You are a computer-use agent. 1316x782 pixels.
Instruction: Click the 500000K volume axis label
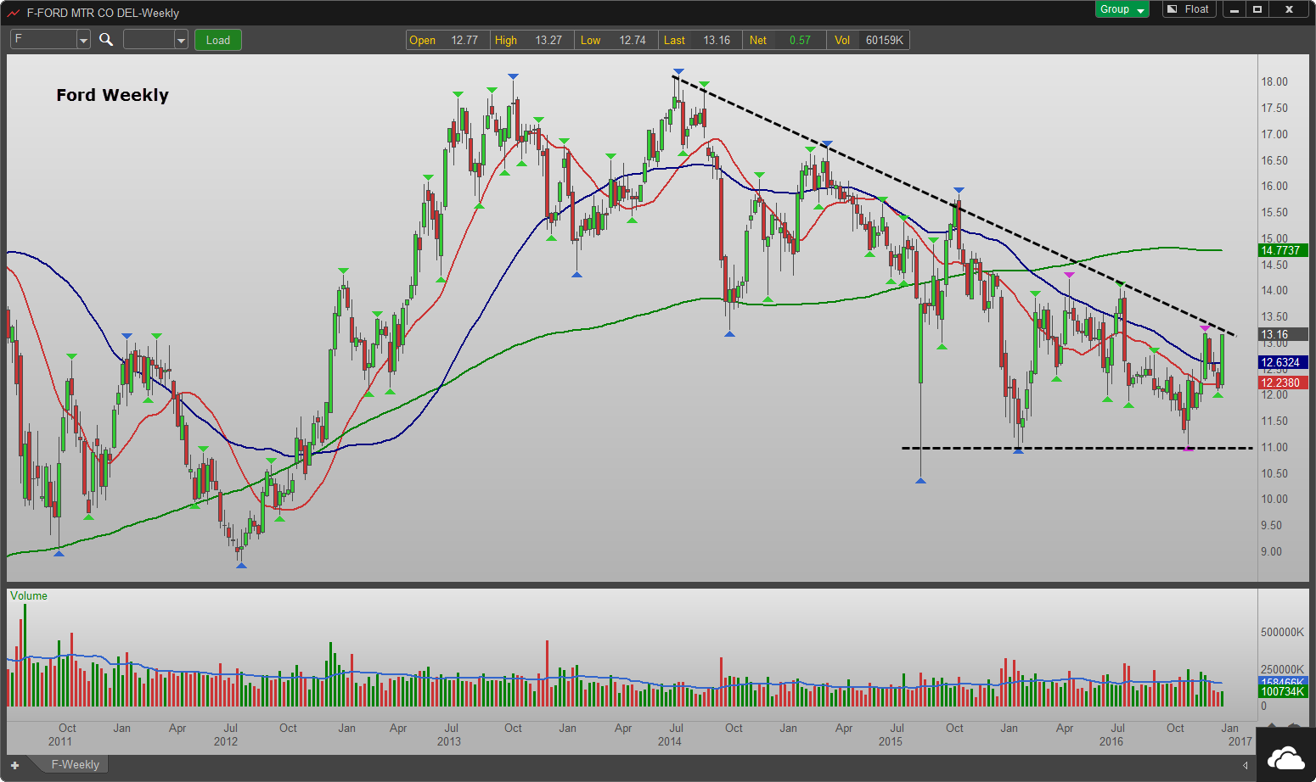[x=1282, y=632]
